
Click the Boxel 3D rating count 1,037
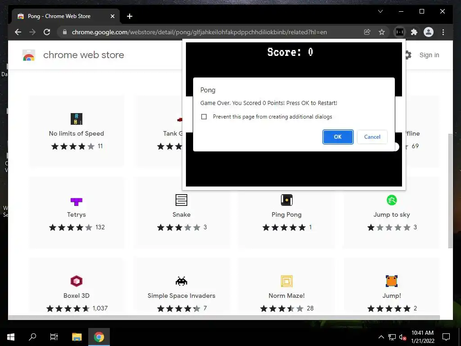coord(100,308)
